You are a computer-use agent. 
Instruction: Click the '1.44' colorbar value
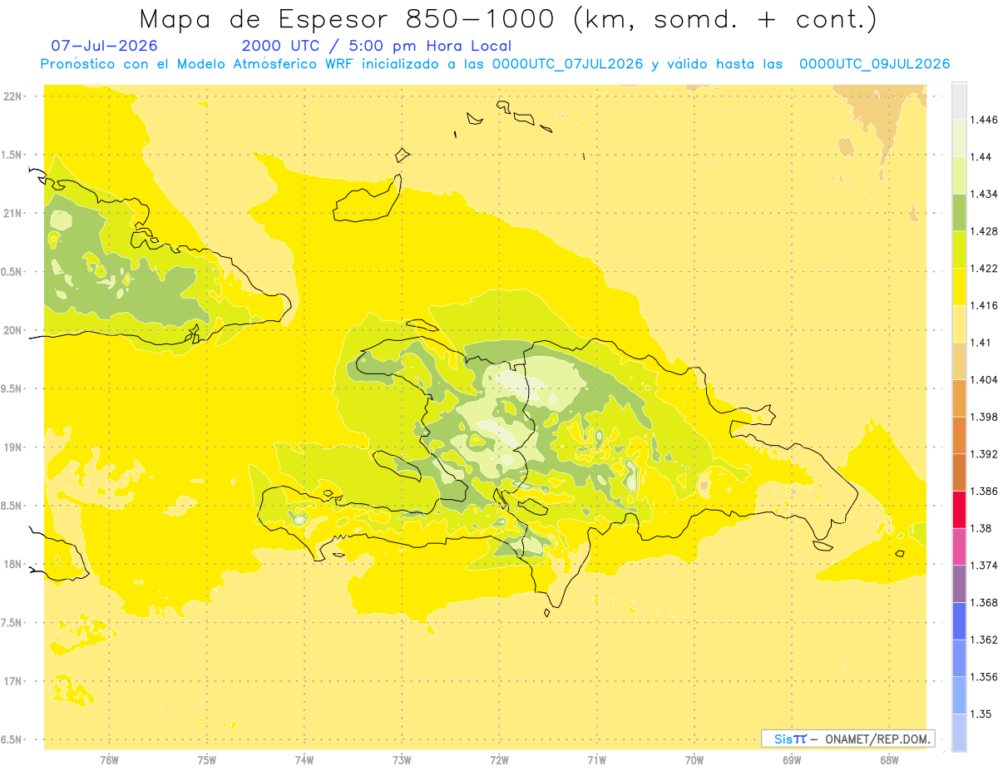[981, 157]
